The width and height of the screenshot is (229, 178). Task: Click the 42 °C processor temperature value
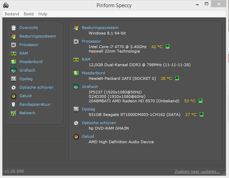[x=157, y=47]
